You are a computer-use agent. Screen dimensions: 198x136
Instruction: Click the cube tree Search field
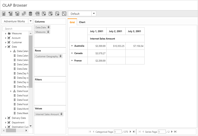pyautogui.click(x=17, y=29)
